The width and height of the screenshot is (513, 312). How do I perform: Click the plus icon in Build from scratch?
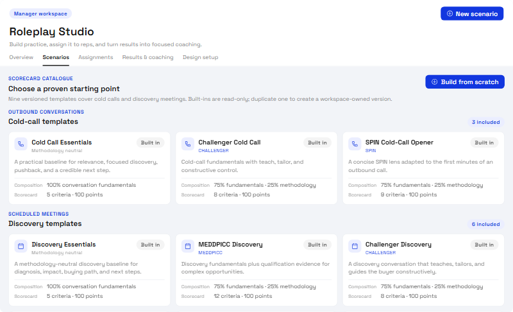click(x=435, y=82)
